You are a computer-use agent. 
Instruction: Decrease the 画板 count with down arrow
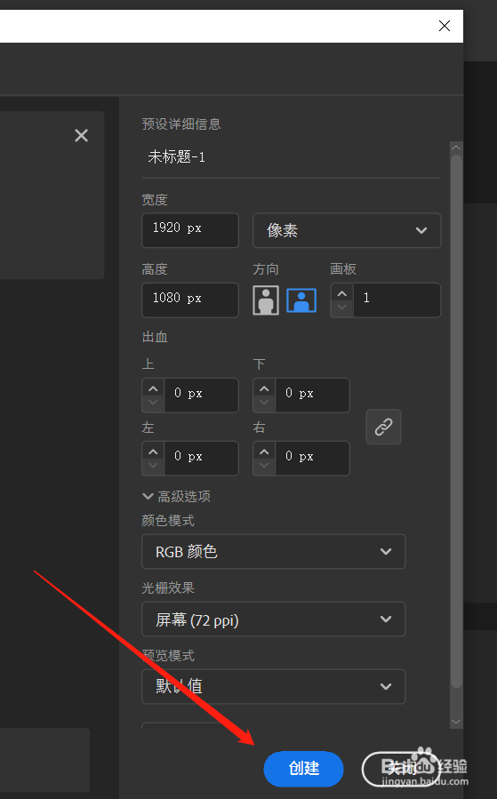[x=342, y=308]
